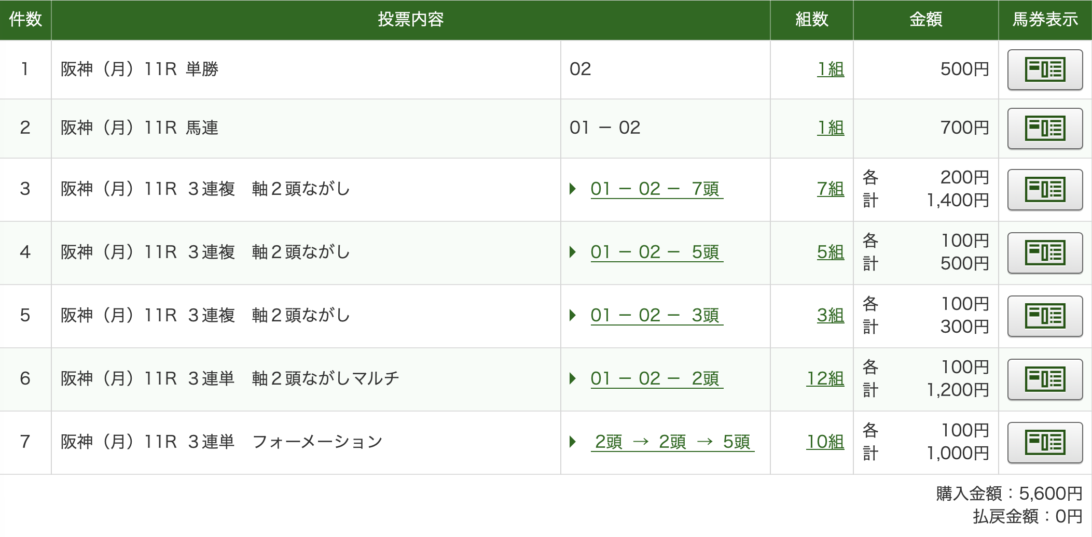This screenshot has width=1092, height=537.
Task: View ticket icon for row 6 3連単マルチ
Action: pos(1045,379)
